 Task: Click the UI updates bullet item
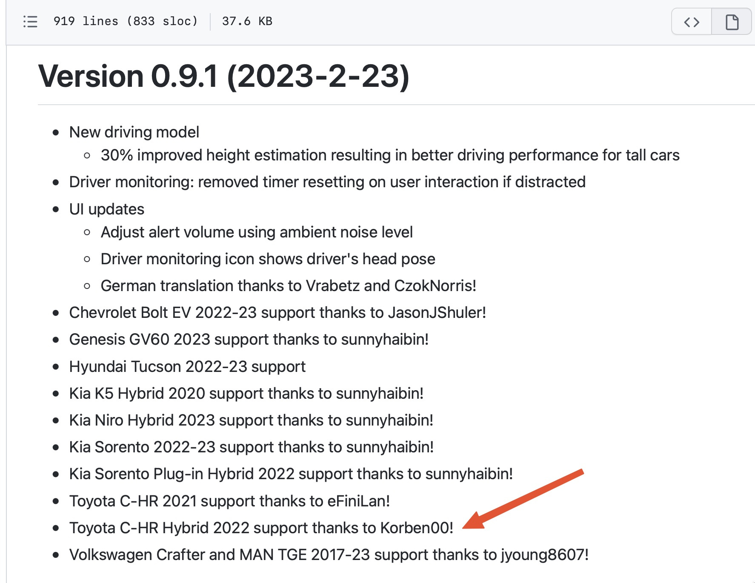click(x=107, y=209)
